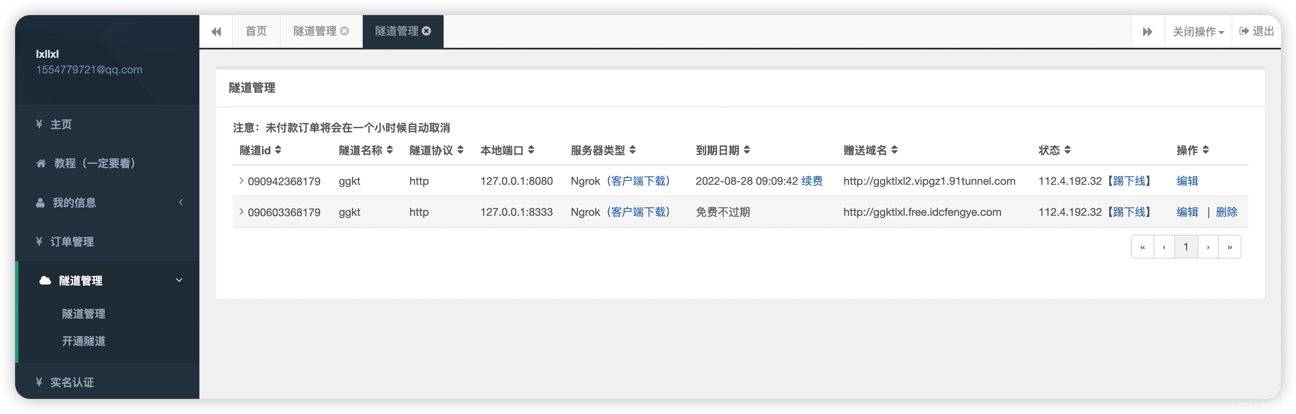Click expiry date 2022-08-28 09:09:42
This screenshot has height=414, width=1296.
(x=746, y=181)
